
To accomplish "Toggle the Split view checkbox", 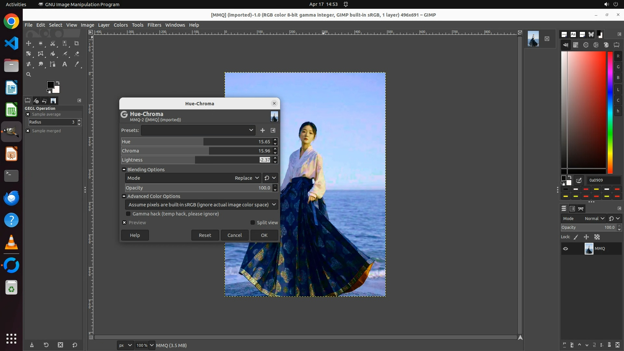I will (253, 223).
